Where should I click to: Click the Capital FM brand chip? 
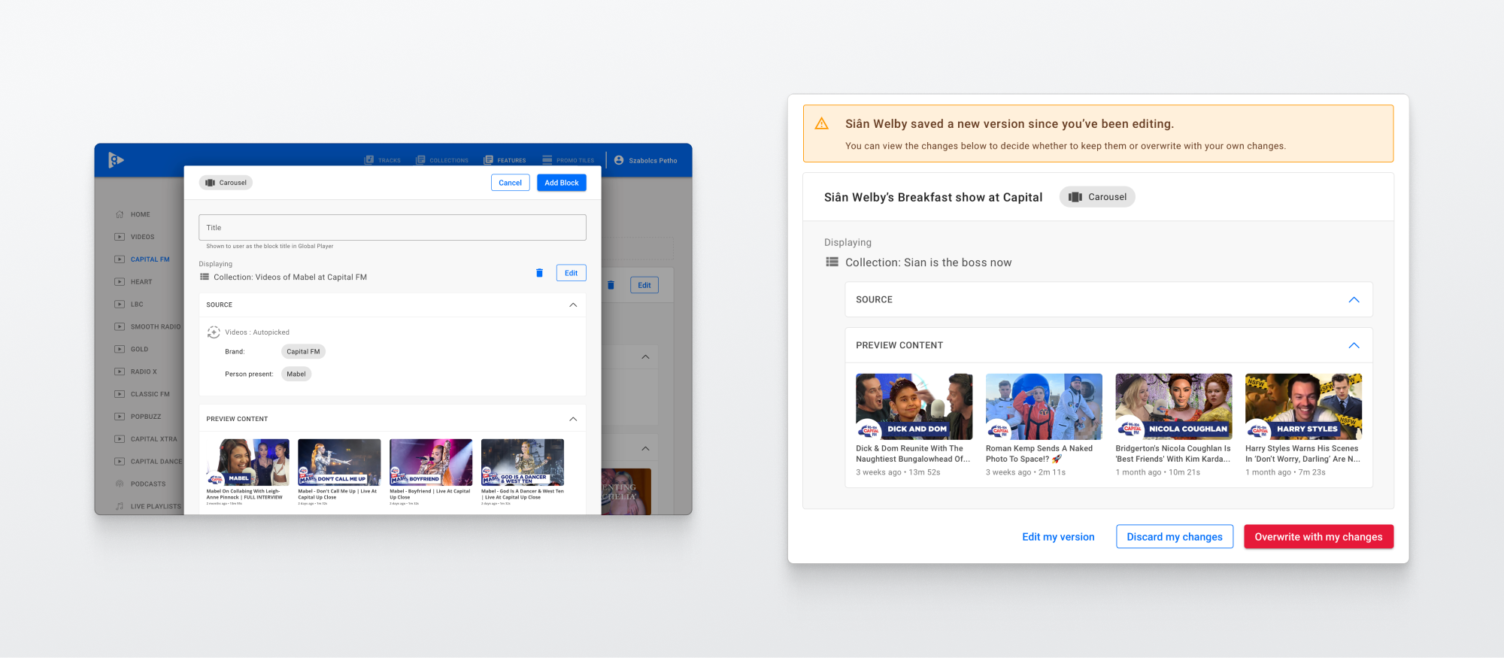pyautogui.click(x=303, y=351)
